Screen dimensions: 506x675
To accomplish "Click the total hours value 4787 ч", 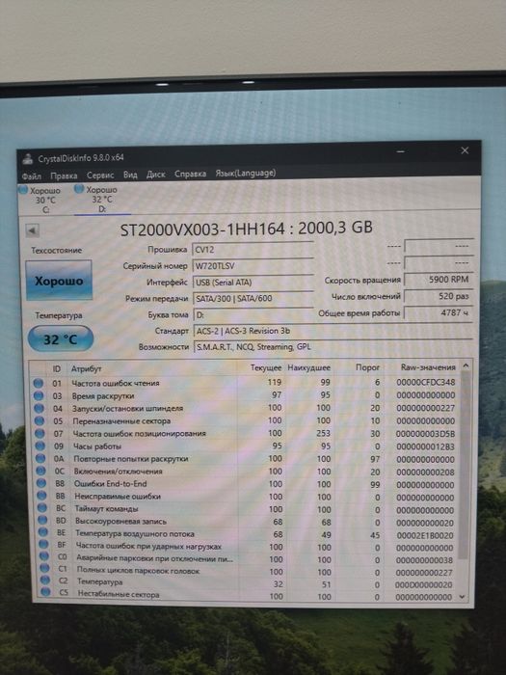I will point(439,312).
